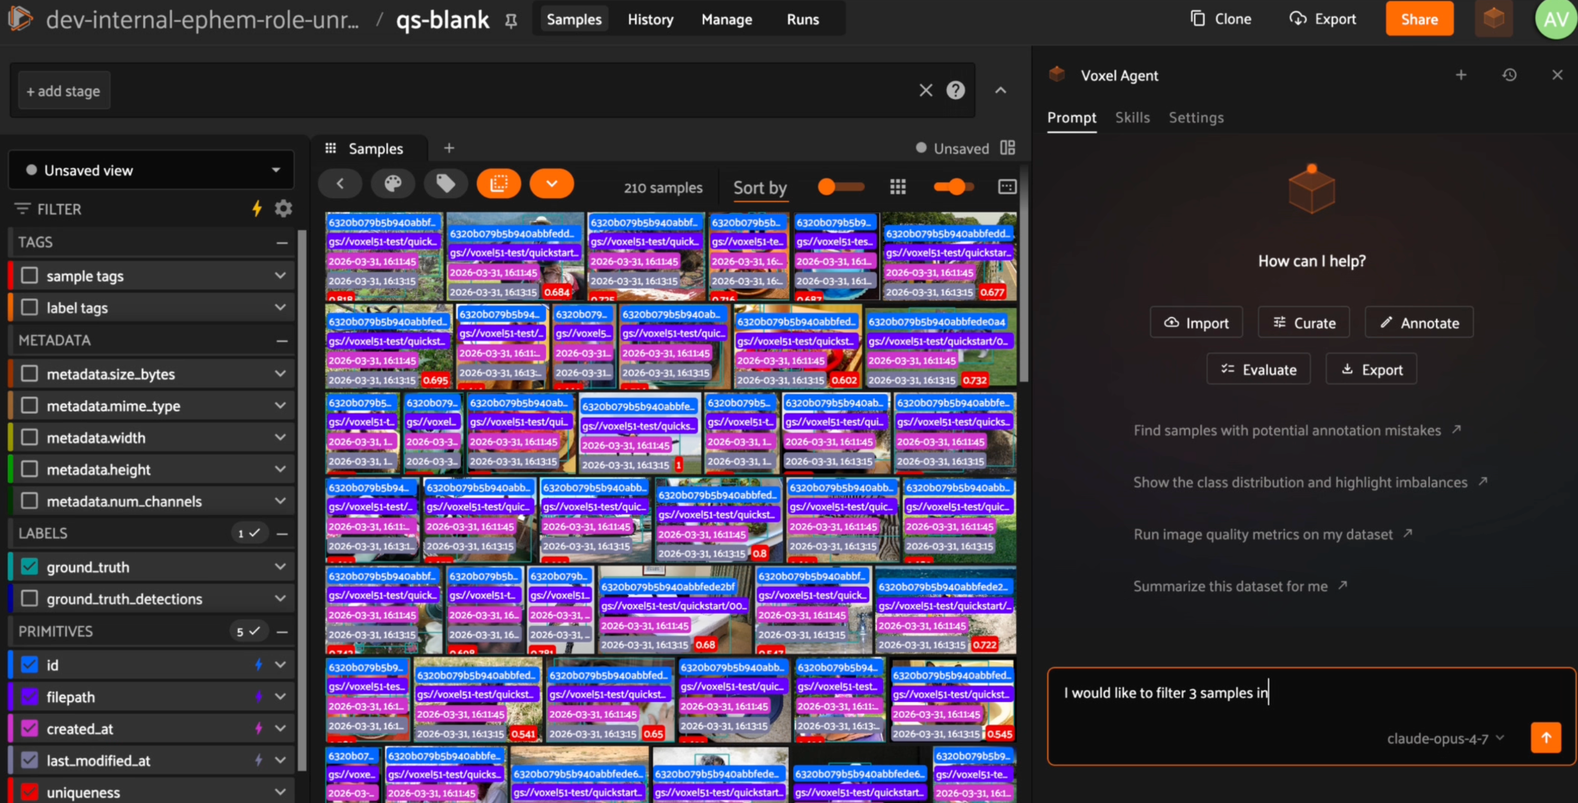Collapse the TAGS section
Screen dimensions: 1578x803
[282, 243]
